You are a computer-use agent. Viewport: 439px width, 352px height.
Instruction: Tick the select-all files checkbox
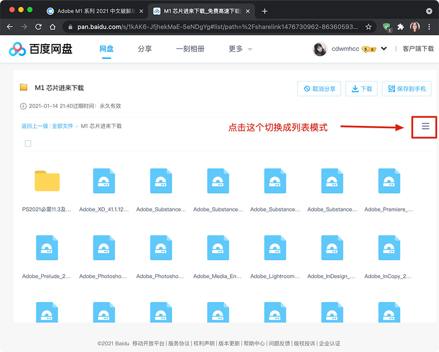[28, 144]
